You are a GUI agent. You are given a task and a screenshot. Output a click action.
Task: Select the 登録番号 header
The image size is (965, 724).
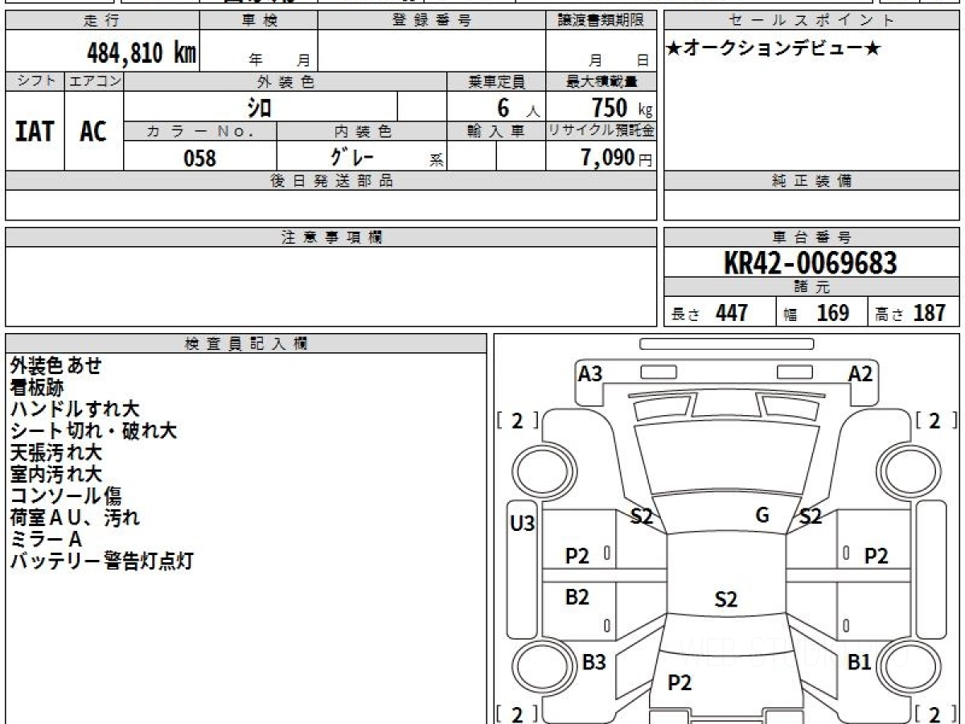pos(431,21)
